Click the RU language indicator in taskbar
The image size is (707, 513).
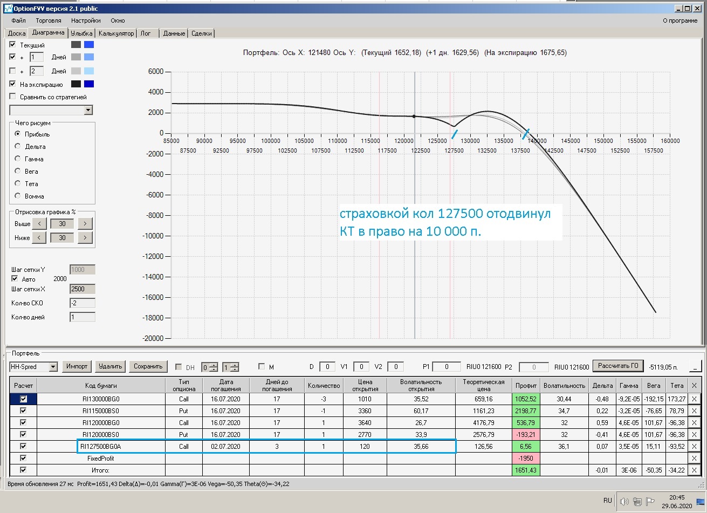[608, 501]
